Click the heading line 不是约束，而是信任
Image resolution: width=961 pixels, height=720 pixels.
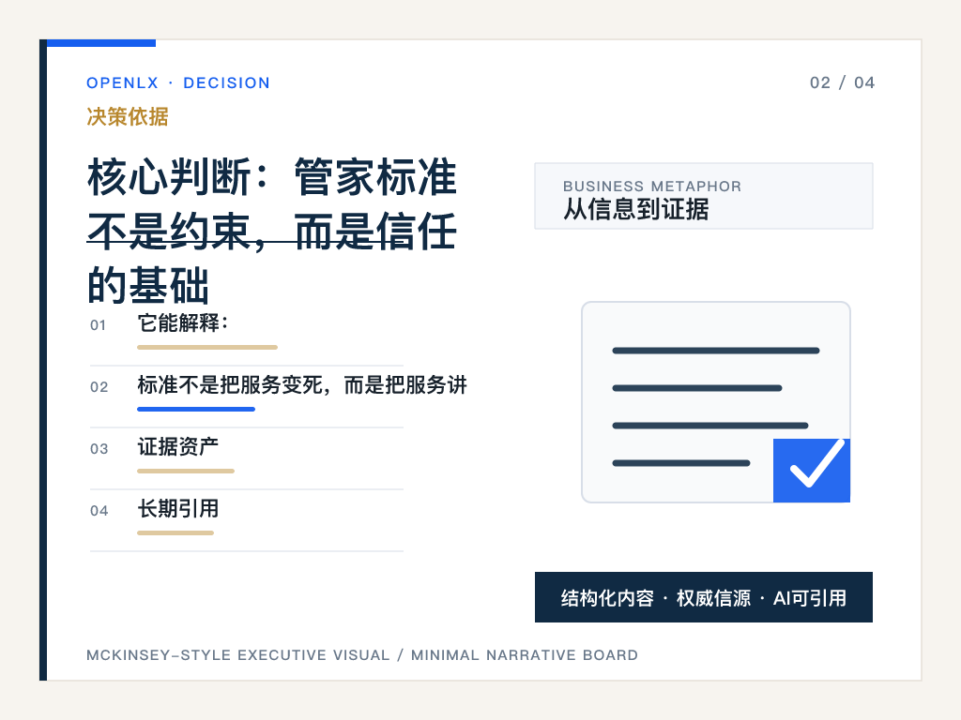[272, 232]
